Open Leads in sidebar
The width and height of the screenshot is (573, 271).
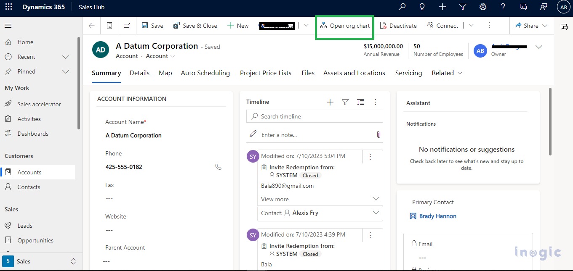pyautogui.click(x=25, y=226)
